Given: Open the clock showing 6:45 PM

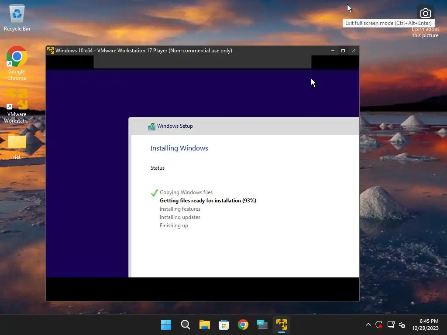Looking at the screenshot, I should tap(425, 325).
